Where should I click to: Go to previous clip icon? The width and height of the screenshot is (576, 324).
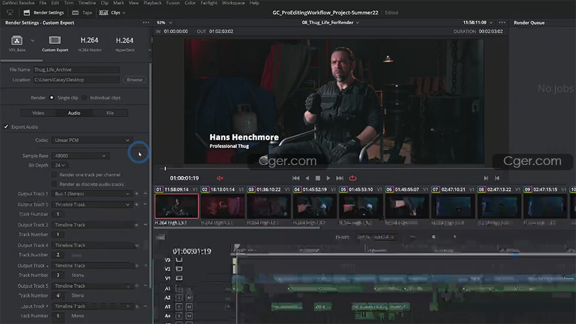(497, 178)
